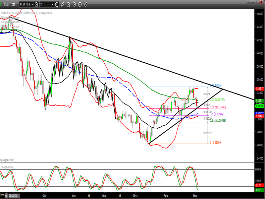This screenshot has height=199, width=265.
Task: Click the 1.46000 price axis label
Action: click(x=259, y=14)
